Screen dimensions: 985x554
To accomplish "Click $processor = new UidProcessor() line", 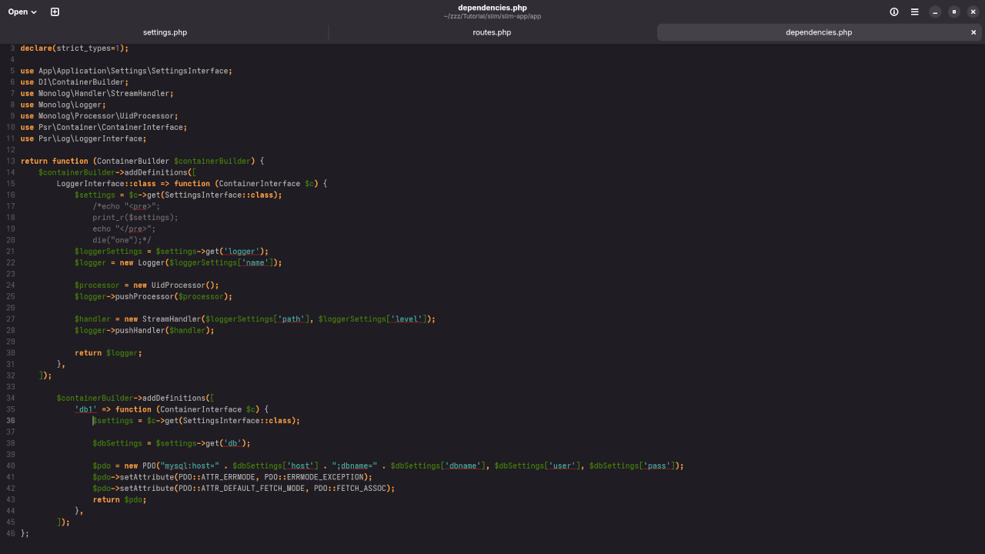I will click(147, 285).
